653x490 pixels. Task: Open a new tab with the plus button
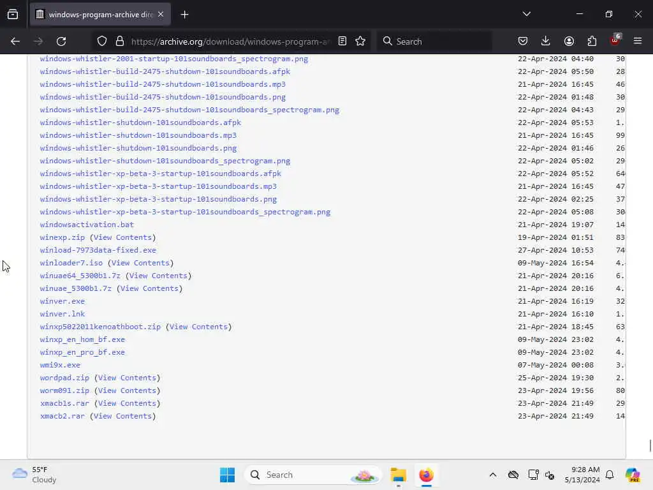tap(184, 15)
